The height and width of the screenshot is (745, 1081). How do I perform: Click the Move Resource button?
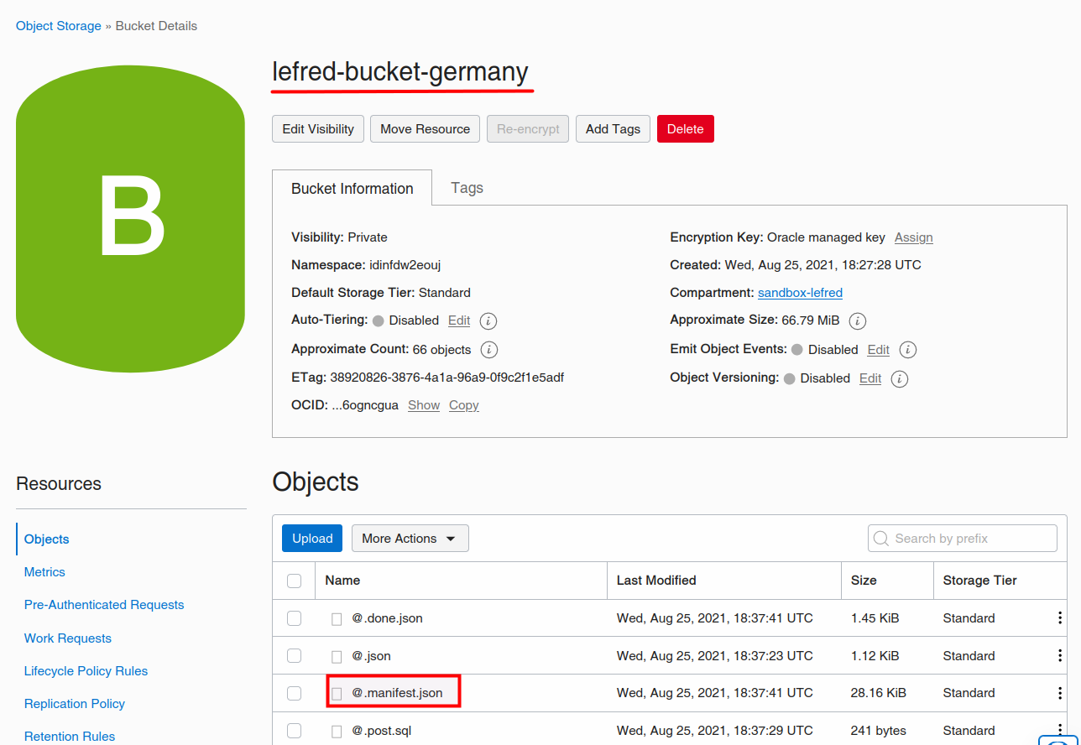point(425,129)
